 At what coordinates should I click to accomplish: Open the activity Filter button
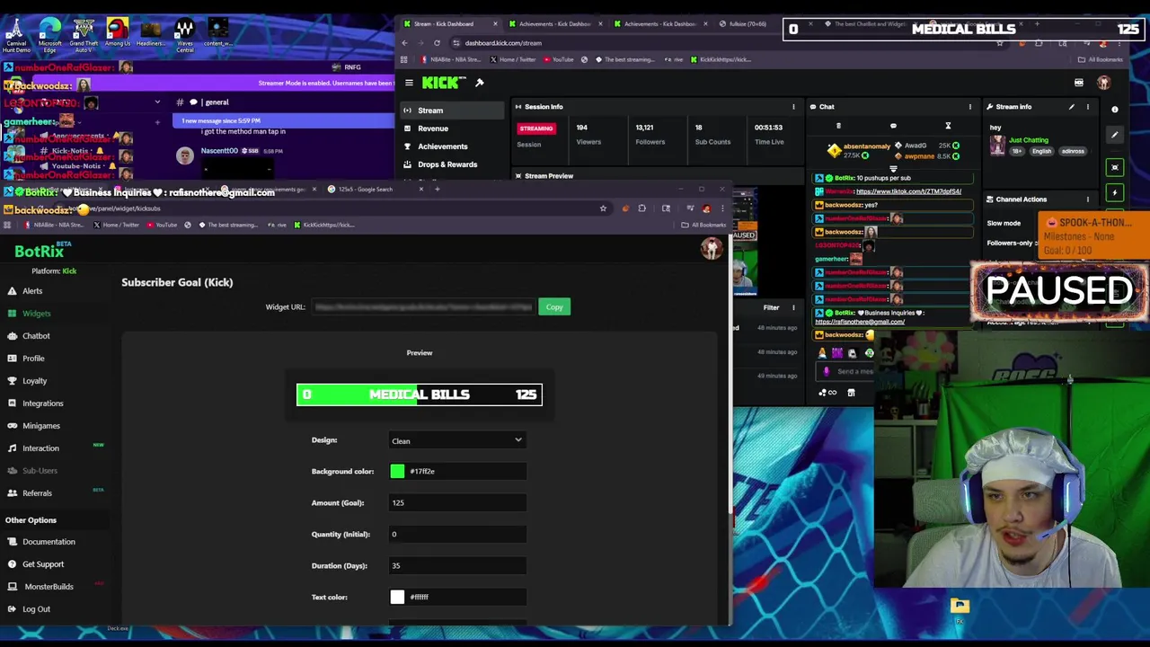pos(771,308)
